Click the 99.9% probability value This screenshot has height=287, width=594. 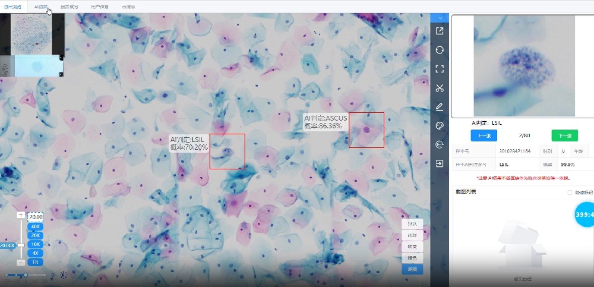point(567,165)
